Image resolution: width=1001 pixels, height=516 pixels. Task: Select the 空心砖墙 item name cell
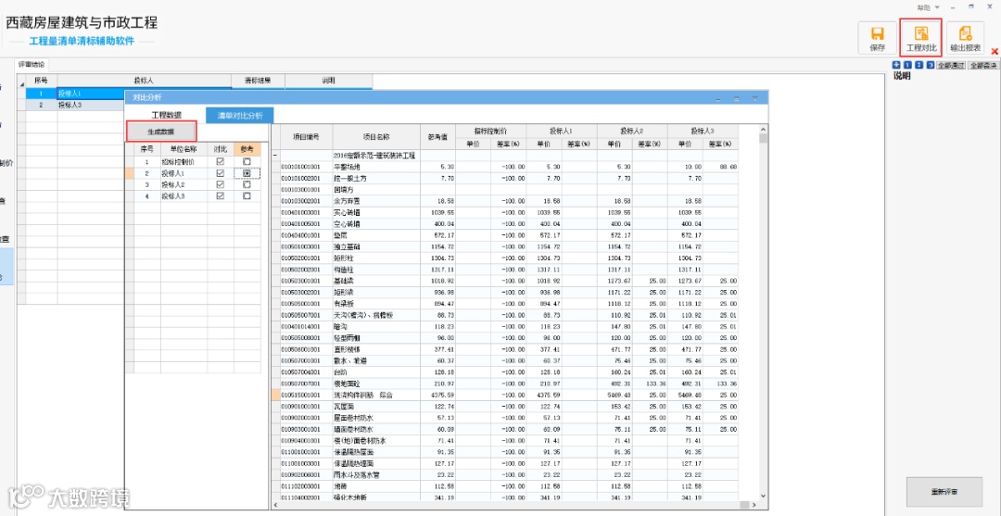click(376, 223)
